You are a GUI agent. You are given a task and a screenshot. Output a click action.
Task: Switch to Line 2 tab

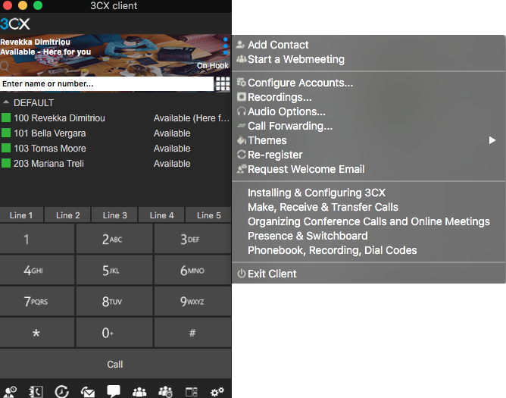click(x=67, y=215)
